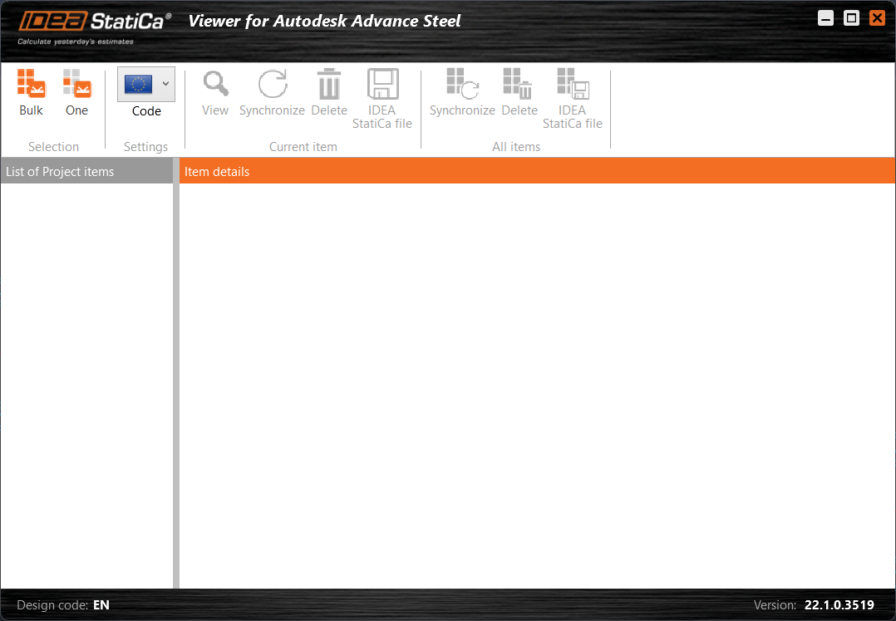Select the One selection tool
The height and width of the screenshot is (621, 896).
coord(76,91)
